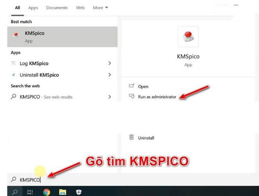Select the KMSpico best match result
The width and height of the screenshot is (259, 196).
(62, 37)
